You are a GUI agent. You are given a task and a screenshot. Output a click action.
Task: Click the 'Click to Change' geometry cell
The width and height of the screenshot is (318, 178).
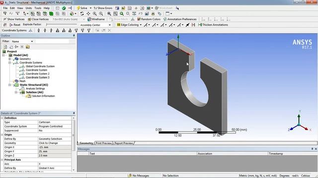(x=55, y=143)
